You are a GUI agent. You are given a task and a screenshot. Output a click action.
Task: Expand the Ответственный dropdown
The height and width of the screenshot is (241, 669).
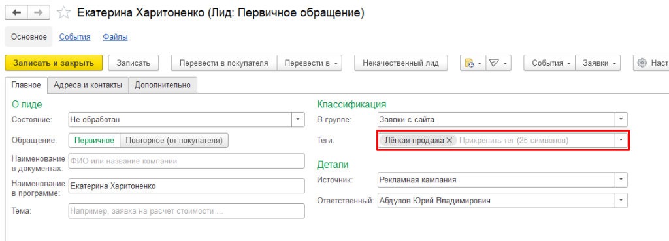621,200
